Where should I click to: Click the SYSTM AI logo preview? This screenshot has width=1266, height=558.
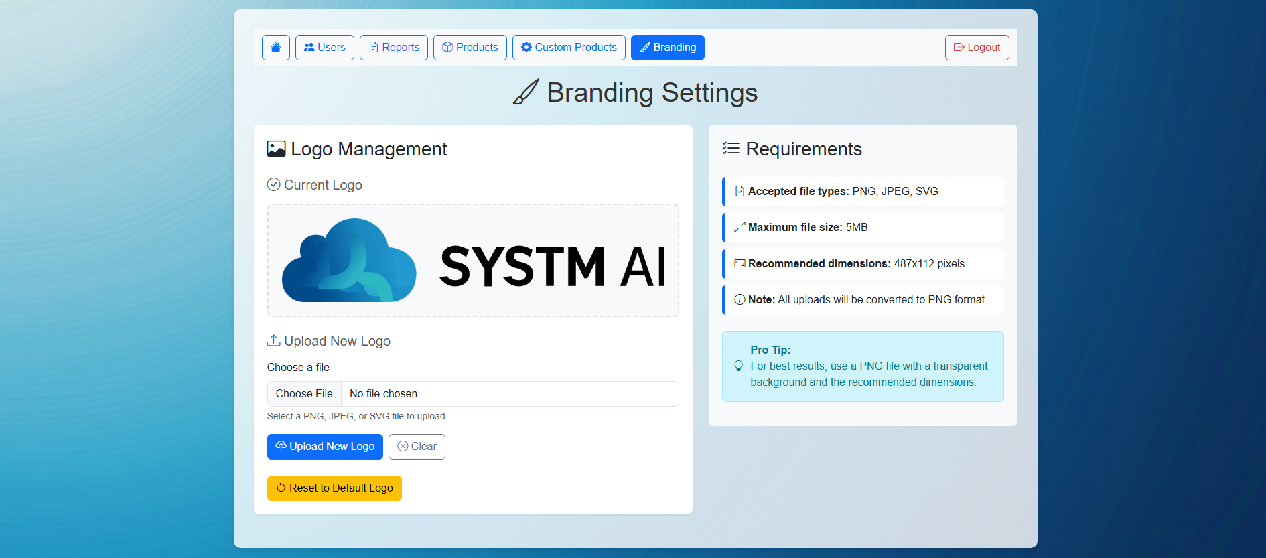pyautogui.click(x=473, y=261)
